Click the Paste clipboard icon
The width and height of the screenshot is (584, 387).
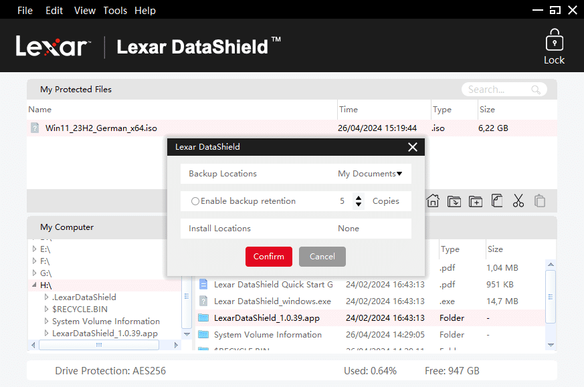[539, 201]
